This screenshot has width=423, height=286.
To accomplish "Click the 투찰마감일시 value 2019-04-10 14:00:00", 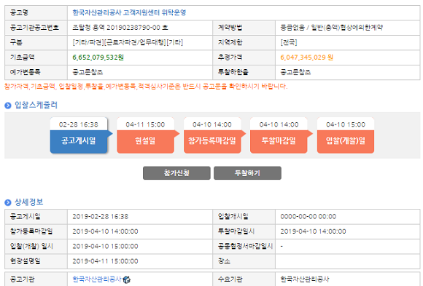I will (x=313, y=231).
